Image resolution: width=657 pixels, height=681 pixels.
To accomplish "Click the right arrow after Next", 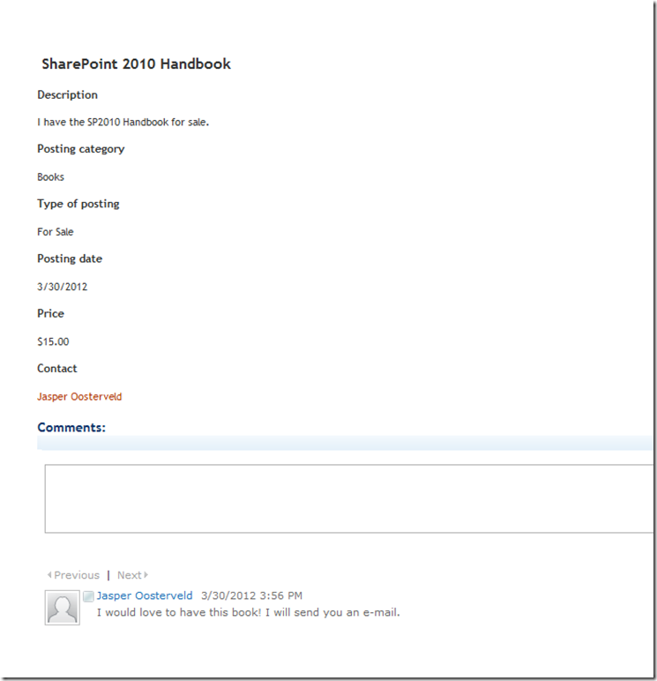I will point(146,575).
